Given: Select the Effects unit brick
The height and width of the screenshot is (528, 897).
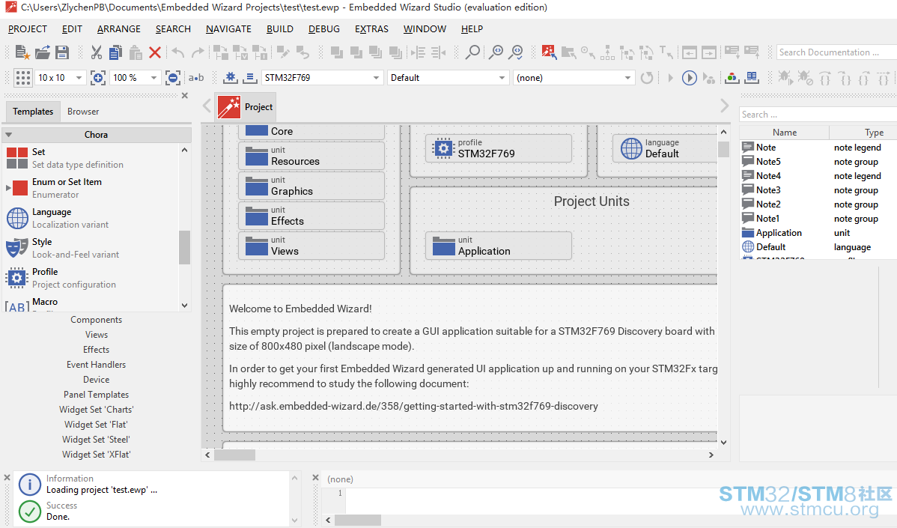Looking at the screenshot, I should point(311,216).
